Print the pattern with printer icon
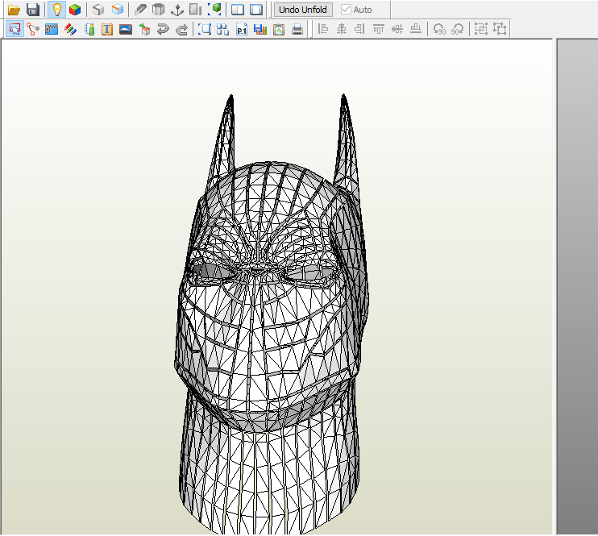 pos(297,29)
